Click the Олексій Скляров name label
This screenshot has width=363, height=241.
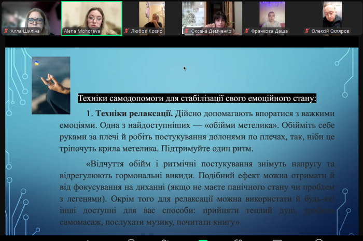click(x=331, y=31)
